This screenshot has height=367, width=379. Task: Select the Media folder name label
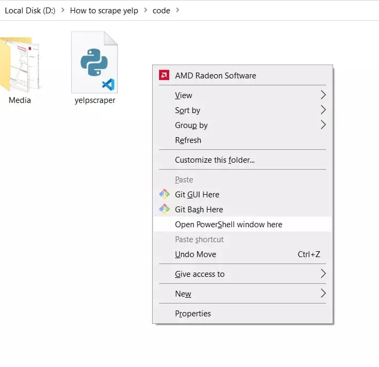20,100
